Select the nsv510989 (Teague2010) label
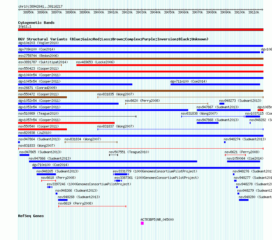This screenshot has width=272, height=240. coord(39,113)
